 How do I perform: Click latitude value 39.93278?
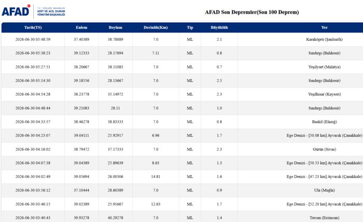[81, 218]
